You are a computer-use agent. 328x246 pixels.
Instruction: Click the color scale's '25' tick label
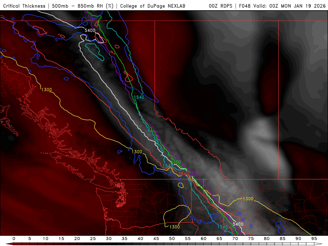pyautogui.click(x=93, y=239)
